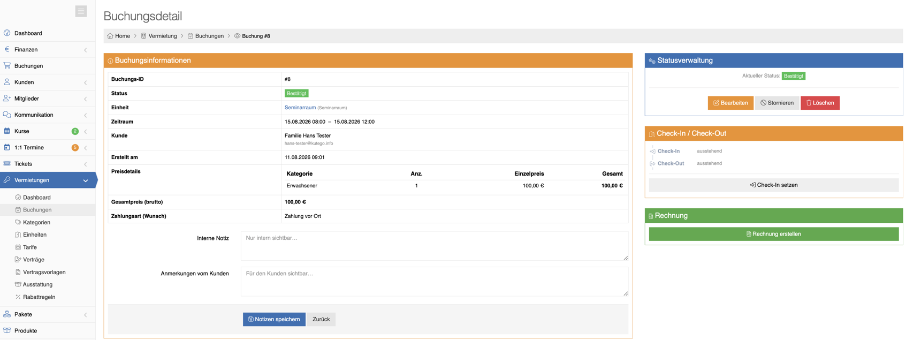This screenshot has width=906, height=340.
Task: Click into the Anmerkungen vom Kunden text area
Action: (x=435, y=282)
